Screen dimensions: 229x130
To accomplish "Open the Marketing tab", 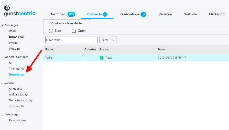I will [217, 14].
